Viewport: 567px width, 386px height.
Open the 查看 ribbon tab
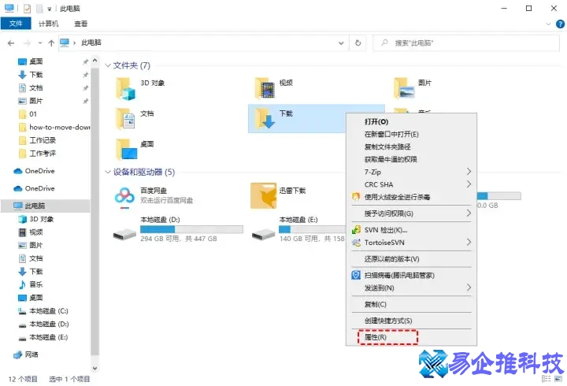(80, 24)
